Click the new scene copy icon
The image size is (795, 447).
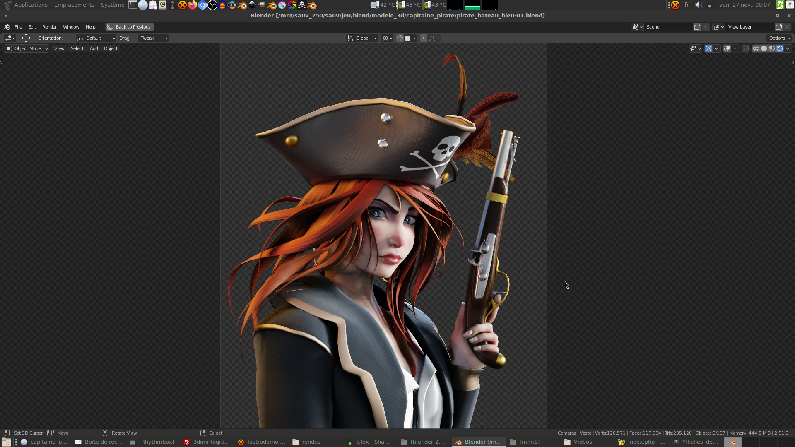tap(697, 27)
